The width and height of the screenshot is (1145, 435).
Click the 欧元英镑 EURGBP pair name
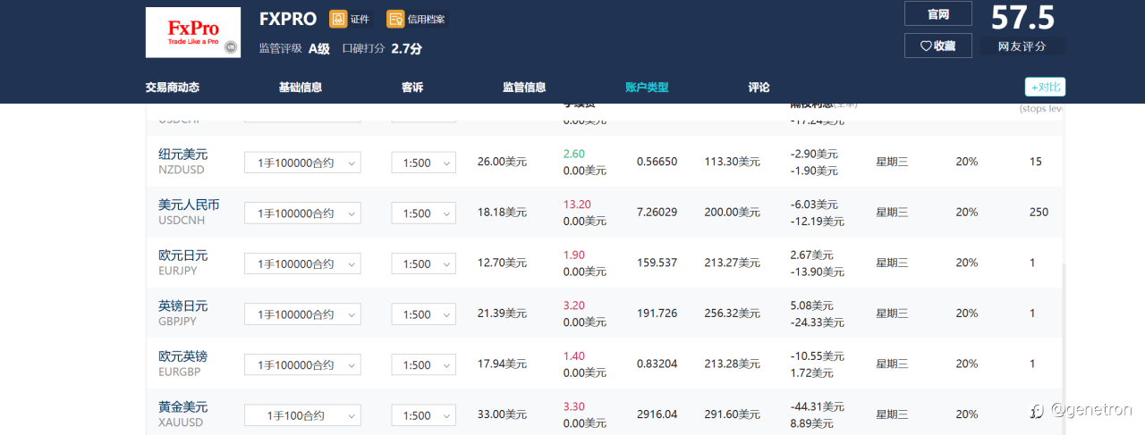pyautogui.click(x=182, y=356)
